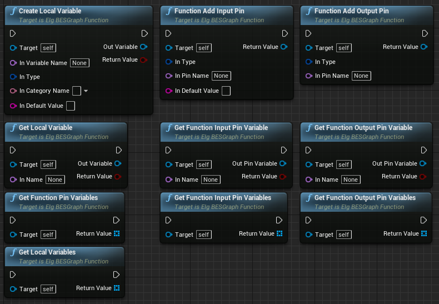Click the In Variable Name None field
This screenshot has height=304, width=439.
coord(79,63)
